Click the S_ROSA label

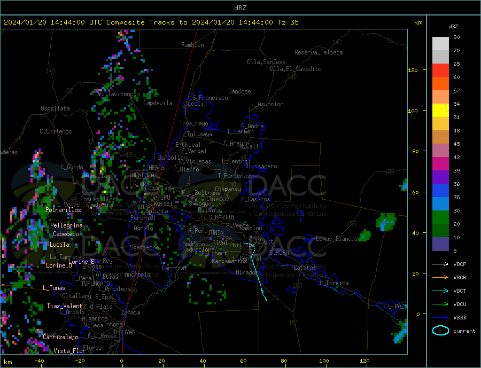[x=279, y=253]
